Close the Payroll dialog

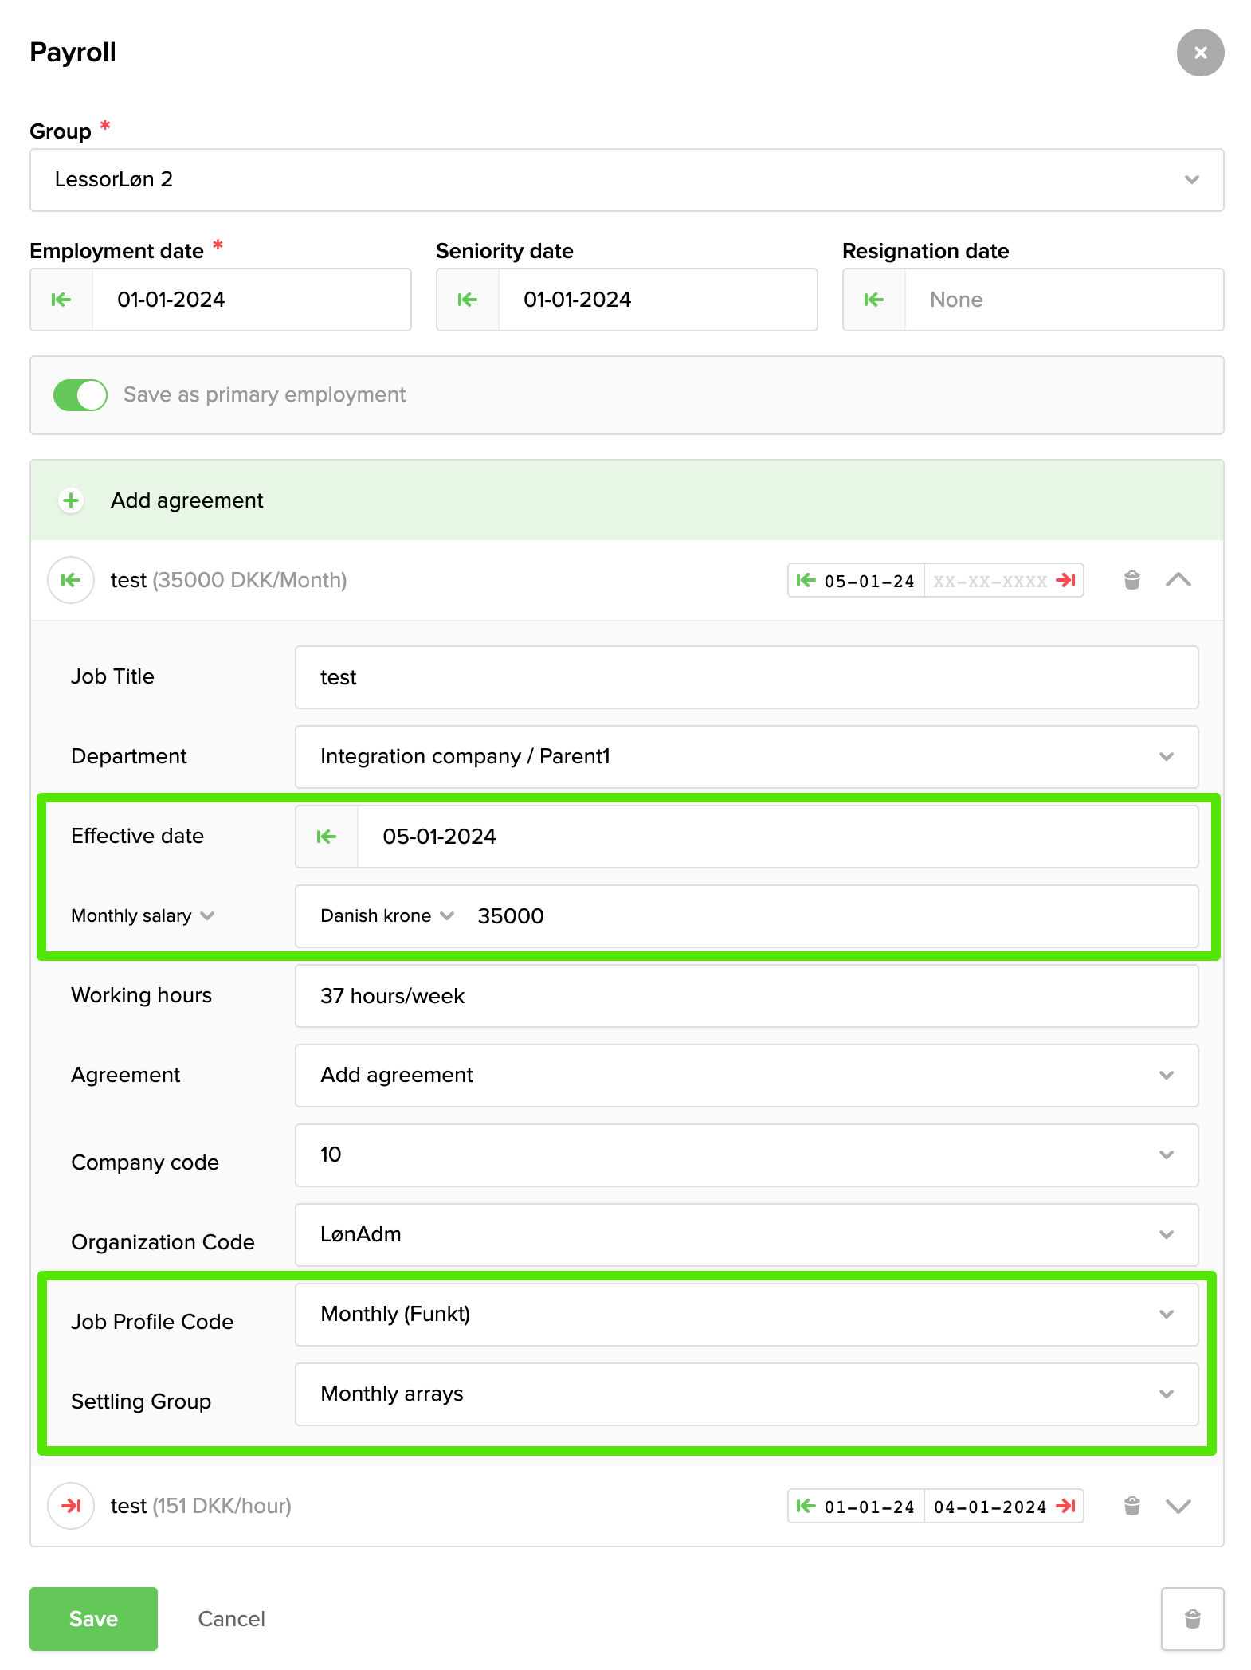coord(1200,53)
